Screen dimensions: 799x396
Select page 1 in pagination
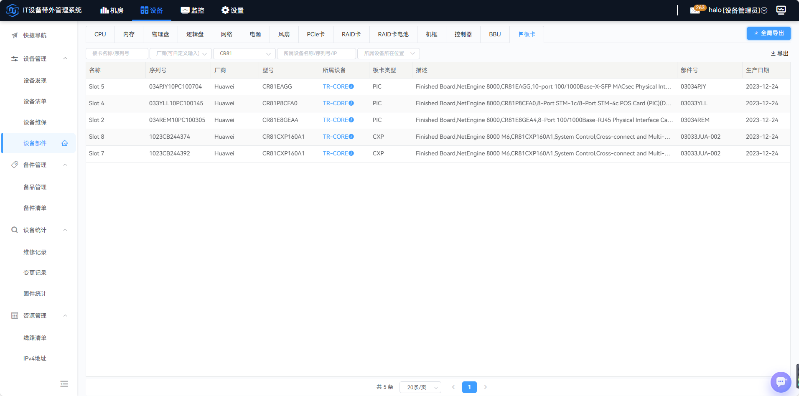pos(469,387)
